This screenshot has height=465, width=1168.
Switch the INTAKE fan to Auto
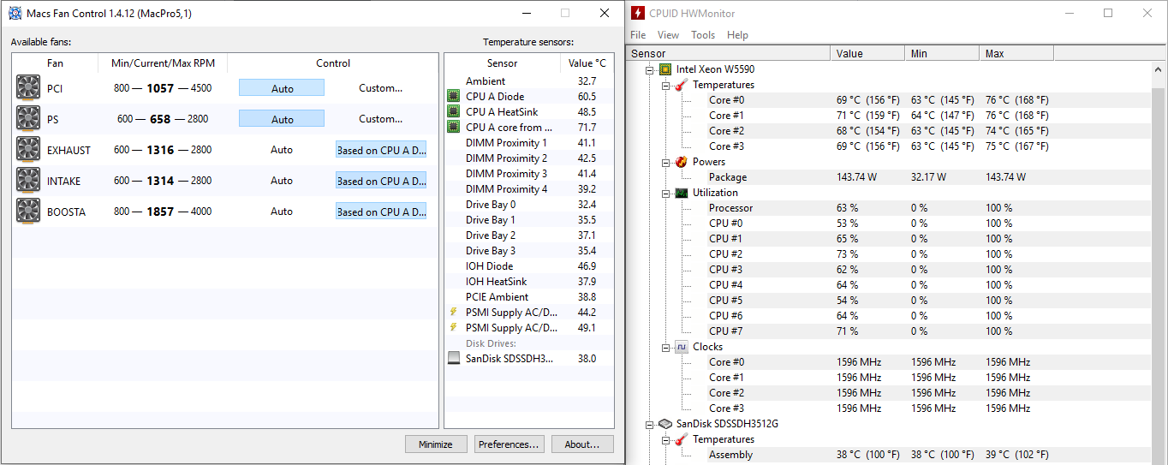pos(282,180)
